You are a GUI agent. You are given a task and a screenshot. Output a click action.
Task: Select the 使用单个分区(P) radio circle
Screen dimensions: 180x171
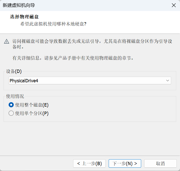pyautogui.click(x=11, y=113)
